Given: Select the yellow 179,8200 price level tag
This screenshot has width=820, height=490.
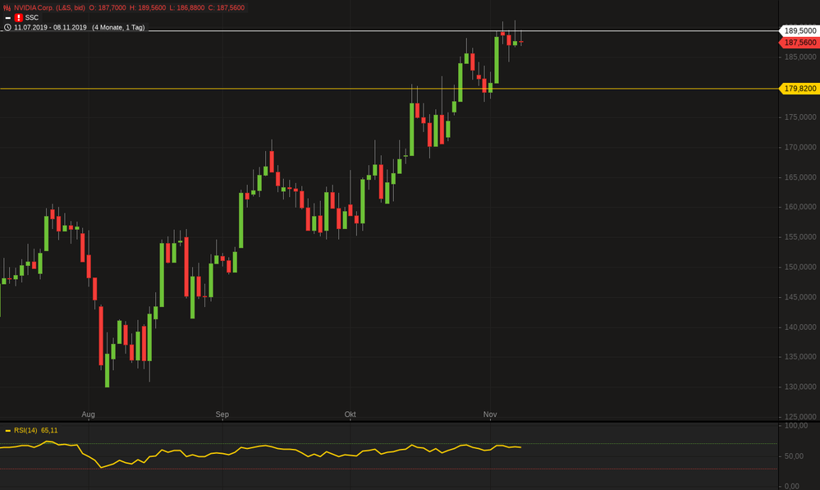Looking at the screenshot, I should point(799,89).
